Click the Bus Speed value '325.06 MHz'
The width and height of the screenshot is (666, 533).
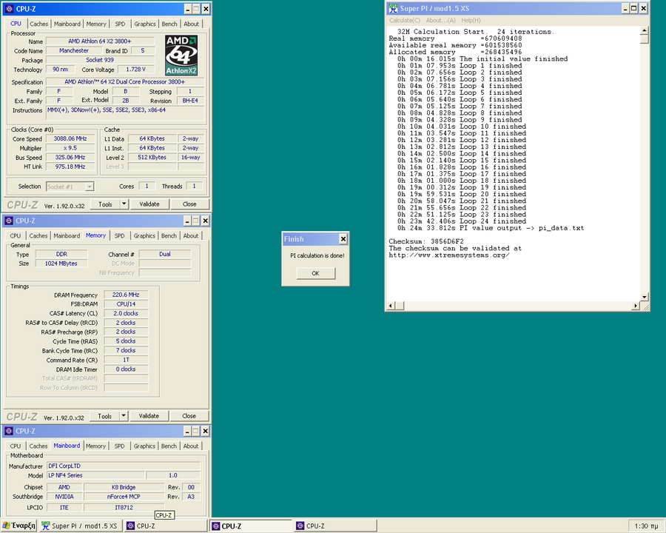(x=70, y=158)
